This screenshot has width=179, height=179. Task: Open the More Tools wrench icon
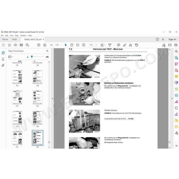[176, 133]
